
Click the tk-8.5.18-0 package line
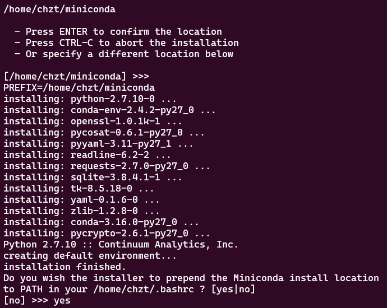click(x=81, y=189)
